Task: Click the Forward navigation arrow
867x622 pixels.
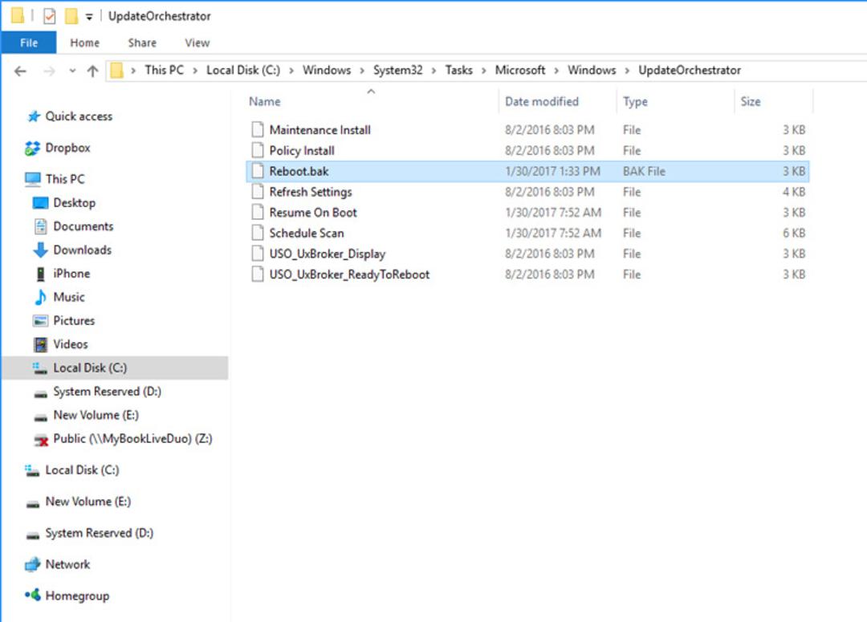Action: pyautogui.click(x=49, y=71)
